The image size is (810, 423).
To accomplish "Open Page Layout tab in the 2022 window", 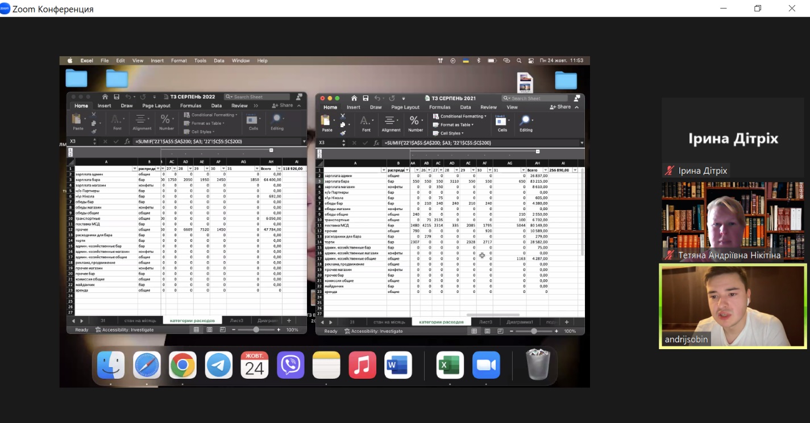I will pyautogui.click(x=156, y=106).
